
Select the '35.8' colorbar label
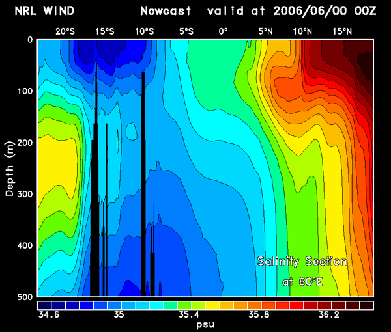[x=259, y=315]
